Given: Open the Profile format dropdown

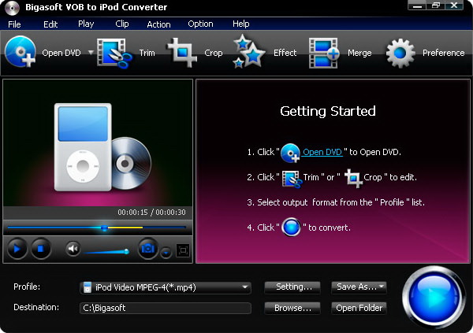Looking at the screenshot, I should [x=166, y=287].
